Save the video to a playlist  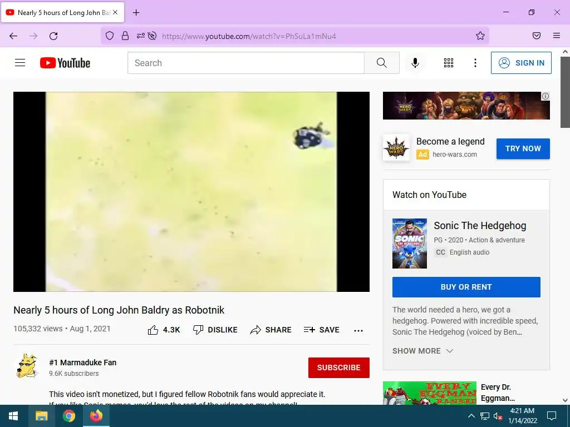click(321, 330)
